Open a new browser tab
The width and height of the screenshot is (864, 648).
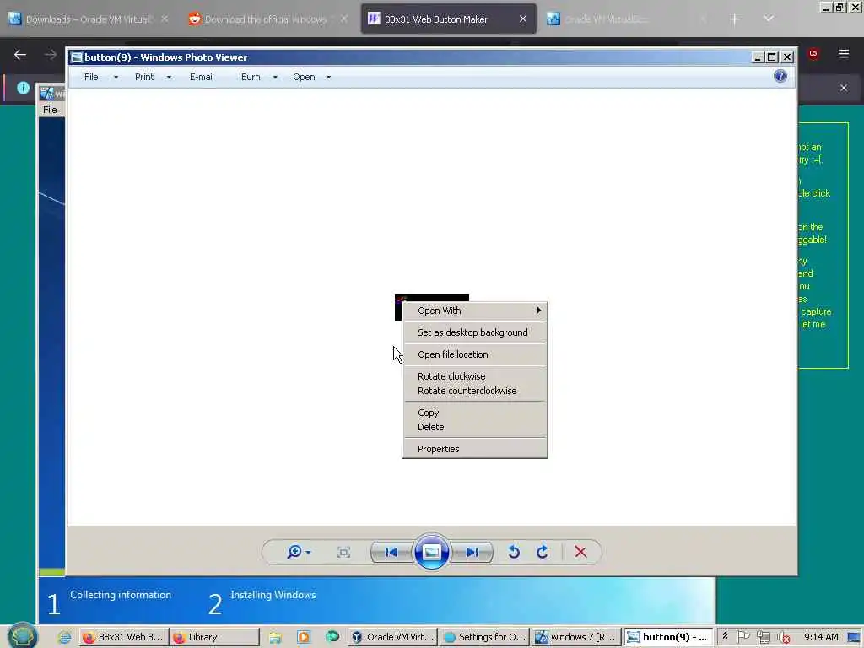(734, 19)
